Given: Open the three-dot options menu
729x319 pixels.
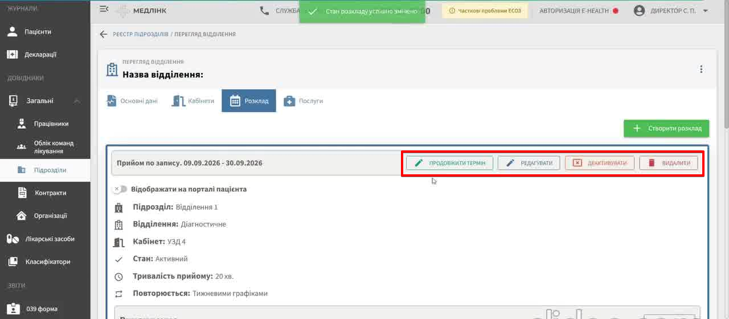Looking at the screenshot, I should (701, 69).
